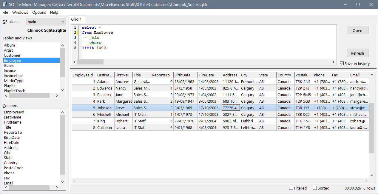Enable the Save in history checkbox
Viewport: 378px width, 194px height.
(x=342, y=64)
